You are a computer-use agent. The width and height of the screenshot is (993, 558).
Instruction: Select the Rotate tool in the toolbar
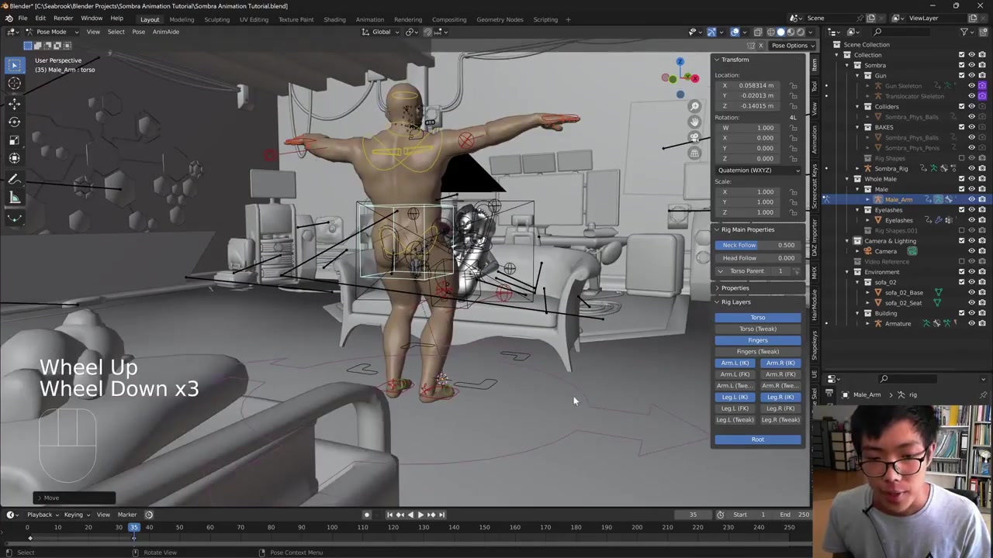point(14,122)
